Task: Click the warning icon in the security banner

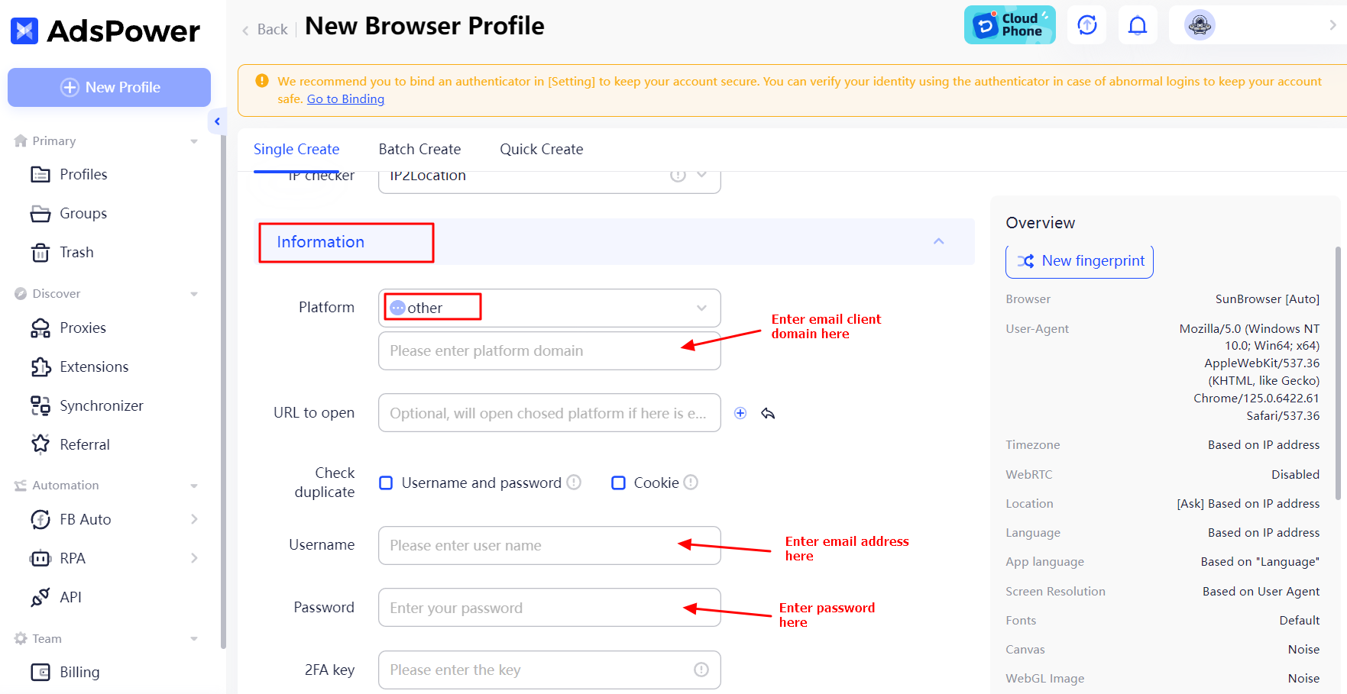Action: click(x=262, y=81)
